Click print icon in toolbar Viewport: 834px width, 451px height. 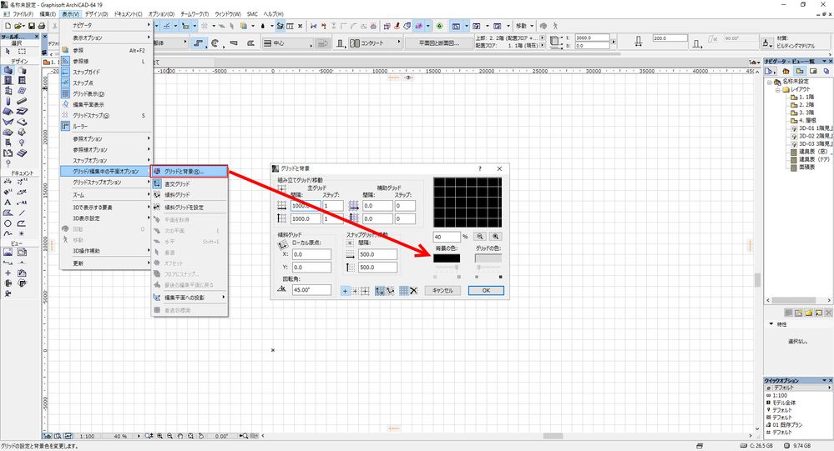click(42, 26)
